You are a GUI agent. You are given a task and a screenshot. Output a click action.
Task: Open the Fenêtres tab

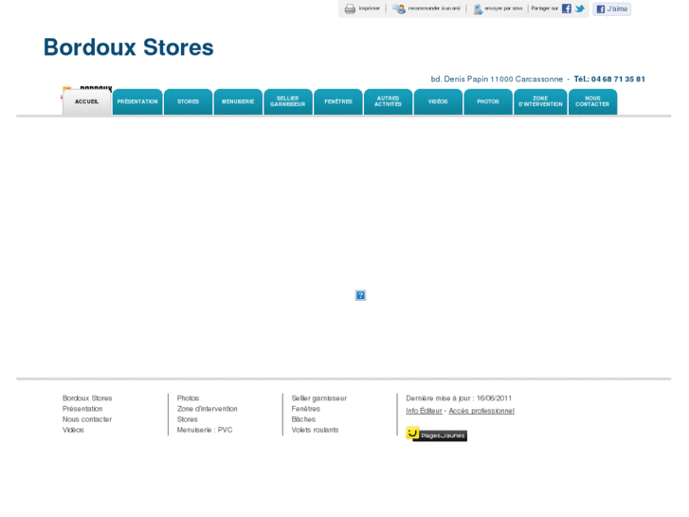pyautogui.click(x=338, y=102)
